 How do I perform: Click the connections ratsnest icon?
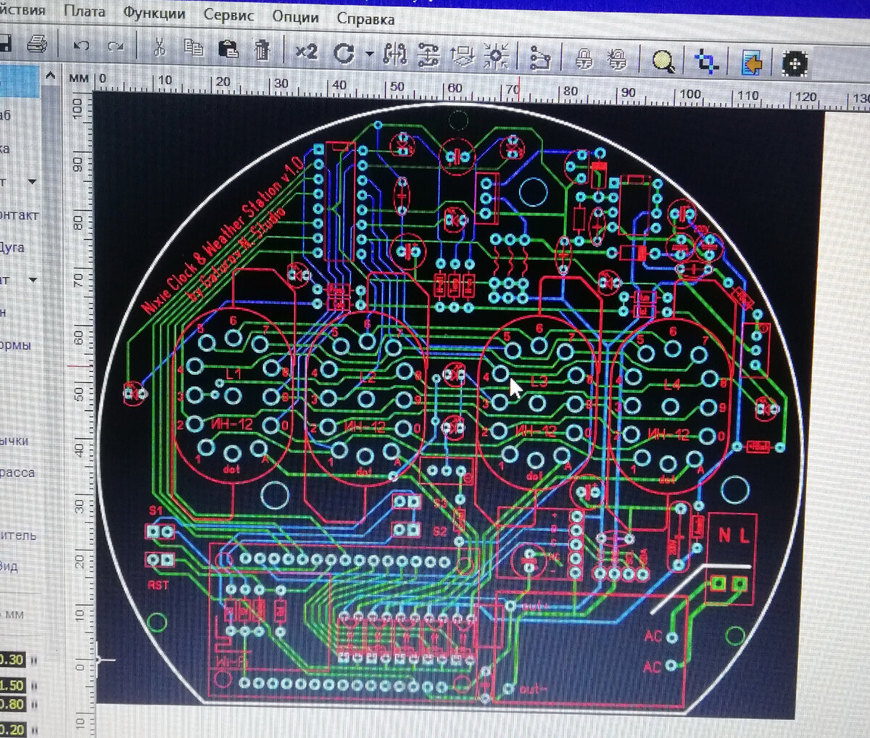tap(540, 58)
